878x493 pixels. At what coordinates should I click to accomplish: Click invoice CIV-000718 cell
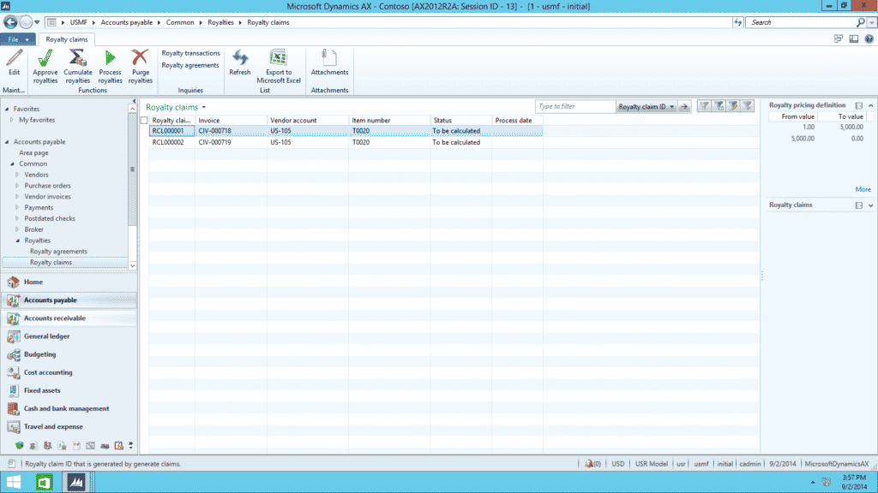(231, 131)
